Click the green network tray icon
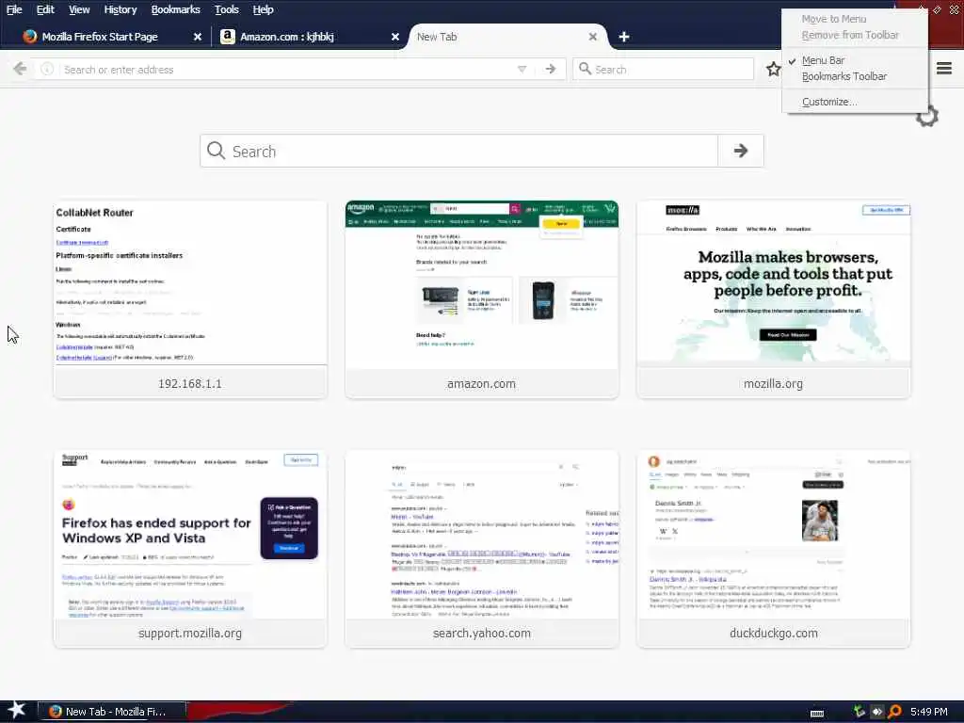Viewport: 964px width, 723px height. (x=859, y=712)
